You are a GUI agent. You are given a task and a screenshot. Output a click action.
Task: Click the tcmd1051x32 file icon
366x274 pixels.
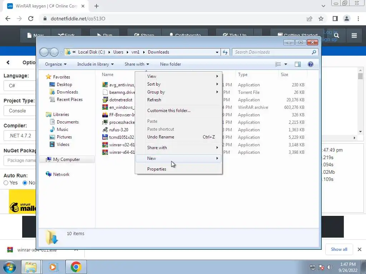pos(105,137)
